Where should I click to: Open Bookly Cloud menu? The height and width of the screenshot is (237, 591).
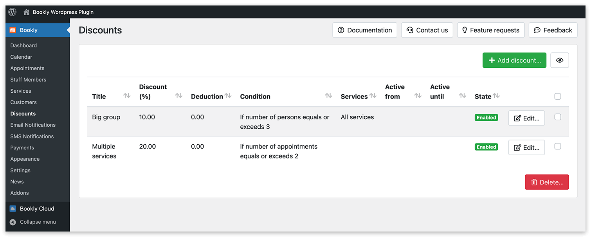coord(38,209)
